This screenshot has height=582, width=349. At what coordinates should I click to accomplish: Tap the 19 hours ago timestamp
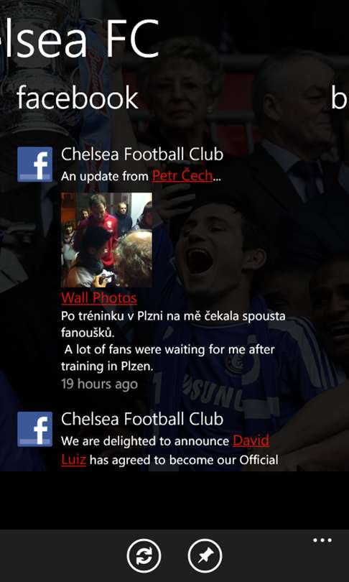click(99, 384)
